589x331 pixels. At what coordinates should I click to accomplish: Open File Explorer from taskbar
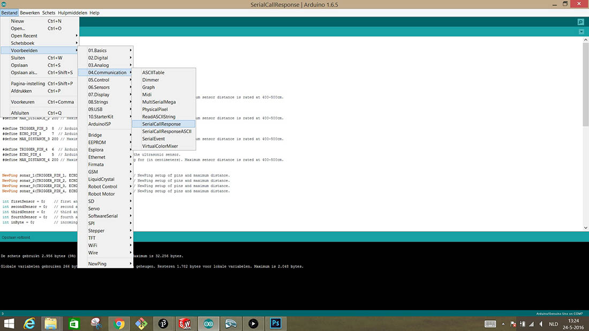point(51,324)
